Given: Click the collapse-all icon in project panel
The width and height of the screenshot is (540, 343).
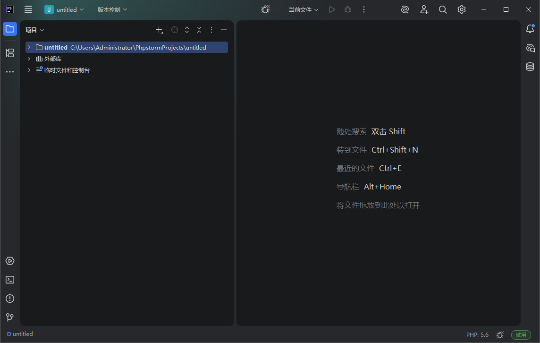Looking at the screenshot, I should coord(199,29).
